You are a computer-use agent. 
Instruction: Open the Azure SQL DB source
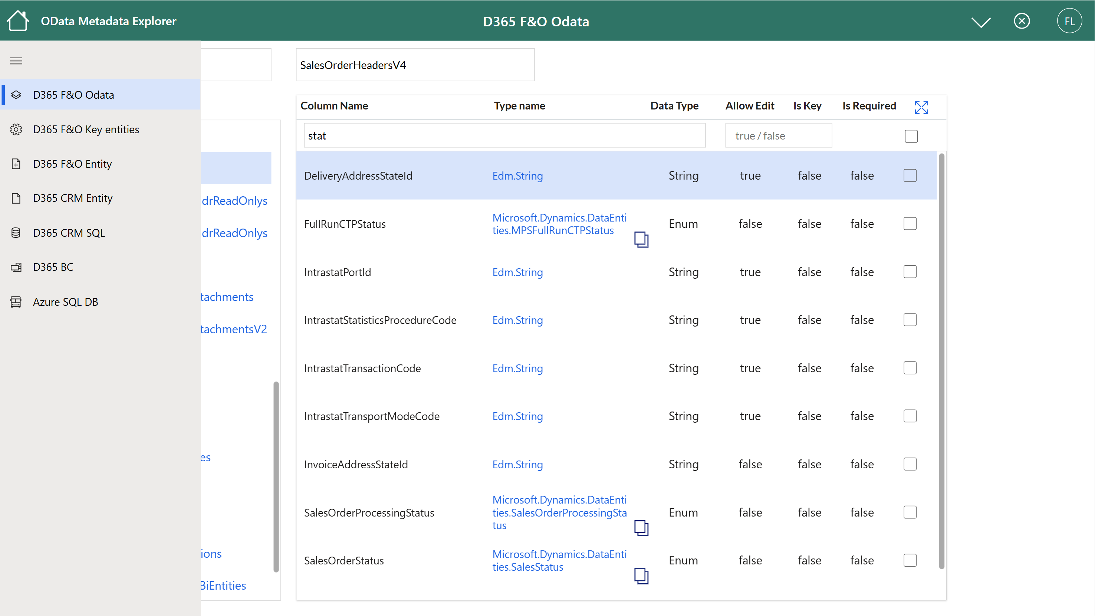[x=65, y=301]
